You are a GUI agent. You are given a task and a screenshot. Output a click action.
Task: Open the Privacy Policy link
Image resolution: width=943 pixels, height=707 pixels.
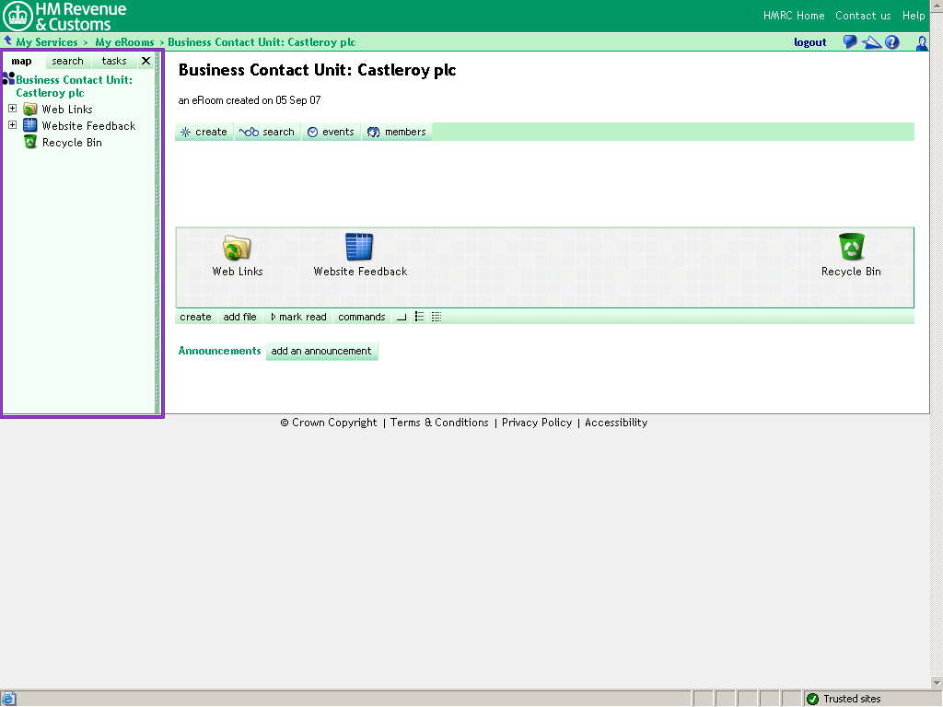point(537,423)
